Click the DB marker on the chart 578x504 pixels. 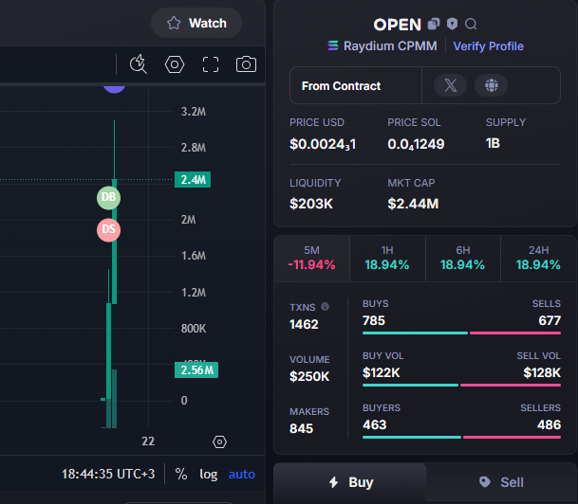pos(108,198)
